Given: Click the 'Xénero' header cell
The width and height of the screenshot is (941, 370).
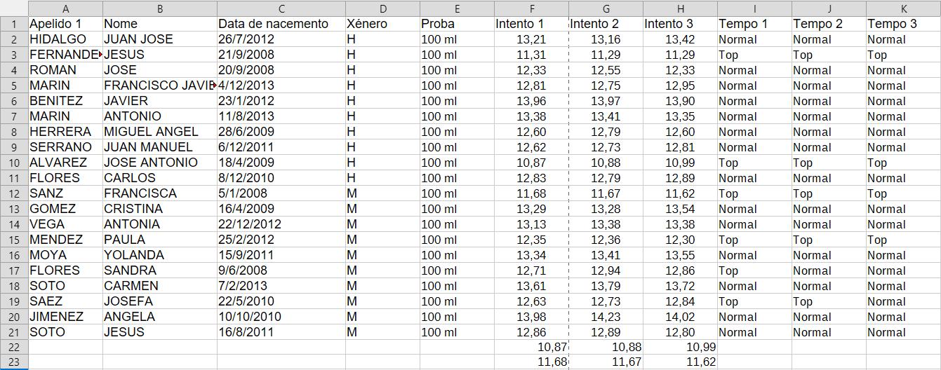Looking at the screenshot, I should click(382, 24).
